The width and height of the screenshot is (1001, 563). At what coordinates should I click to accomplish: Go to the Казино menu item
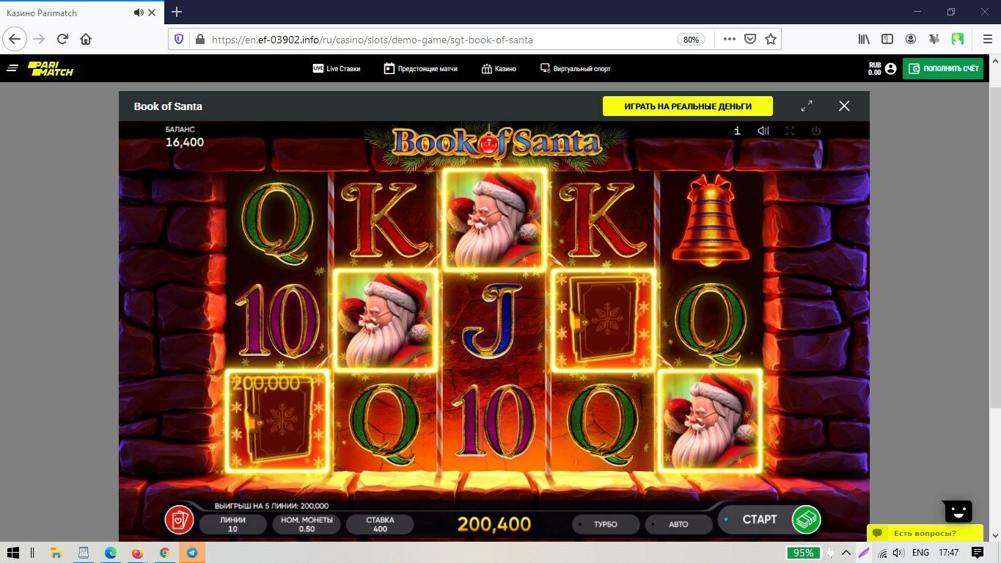coord(499,68)
